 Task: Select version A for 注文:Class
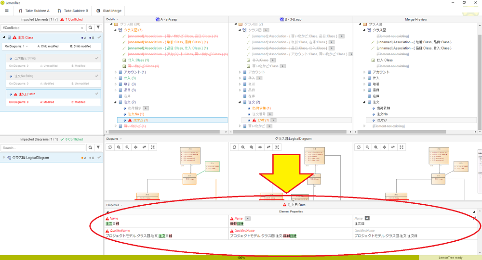pyautogui.click(x=84, y=37)
